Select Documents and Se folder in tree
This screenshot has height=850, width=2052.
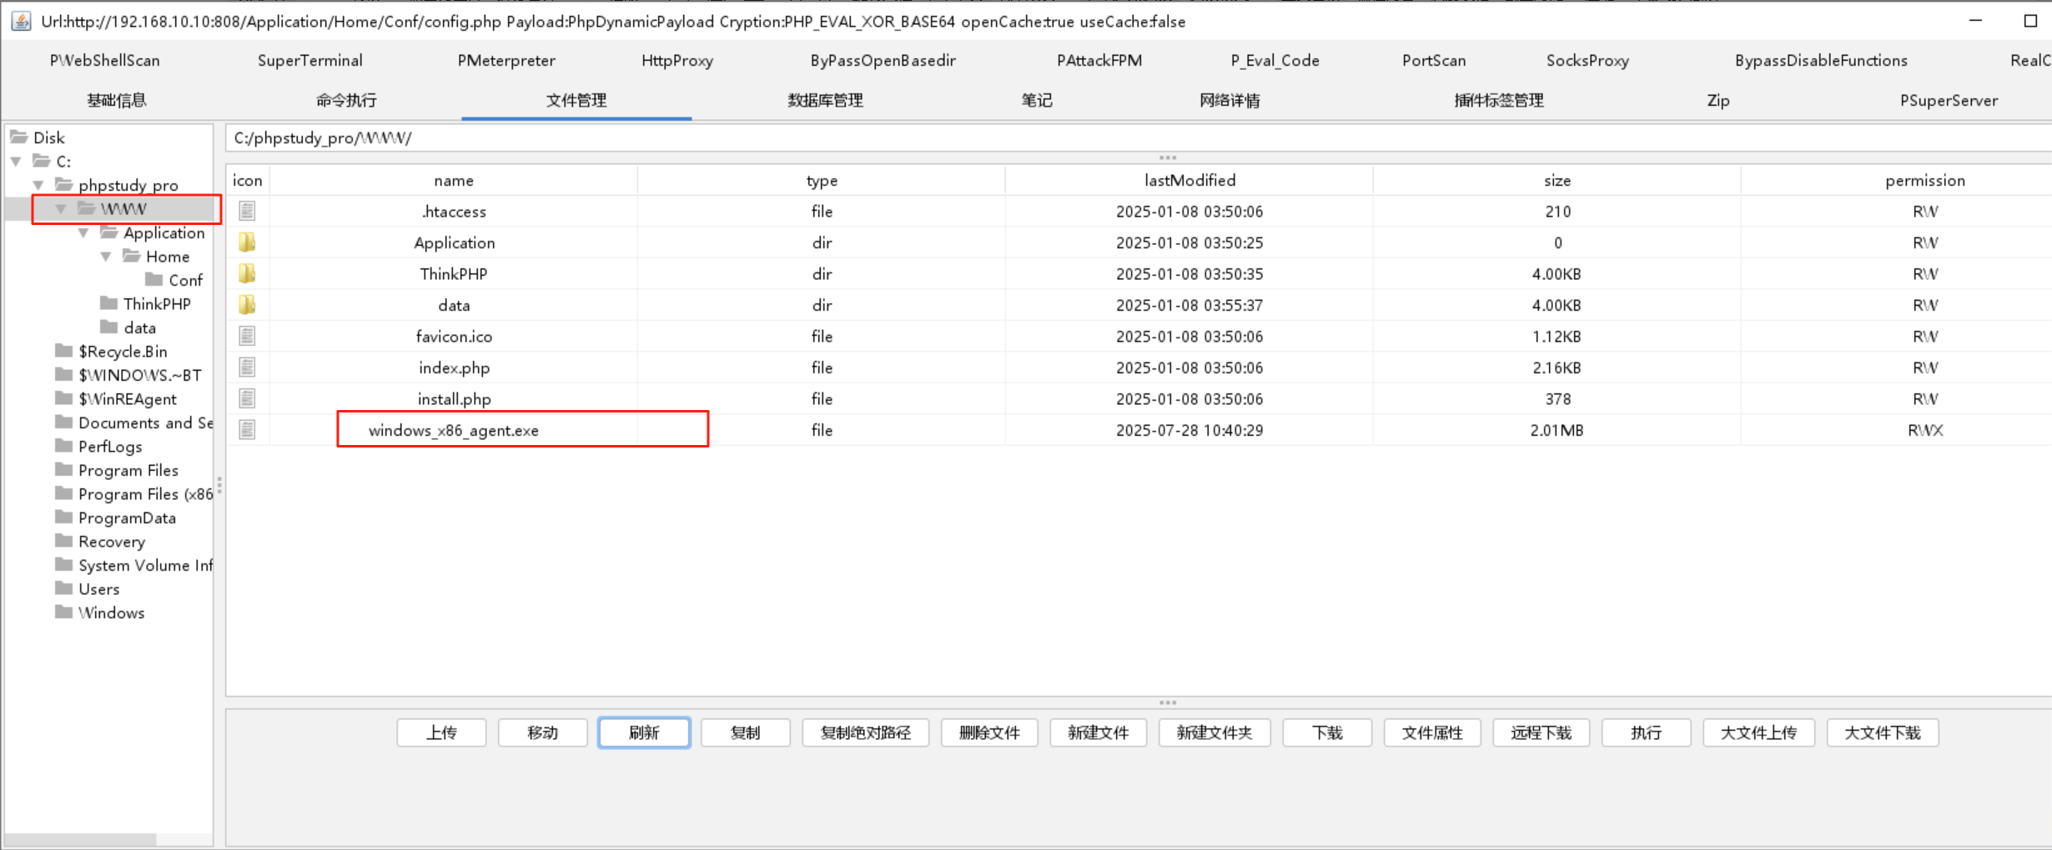(x=145, y=422)
